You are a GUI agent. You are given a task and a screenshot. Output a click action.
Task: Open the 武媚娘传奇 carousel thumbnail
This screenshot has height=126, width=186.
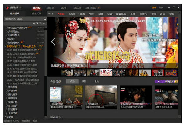pos(106,73)
